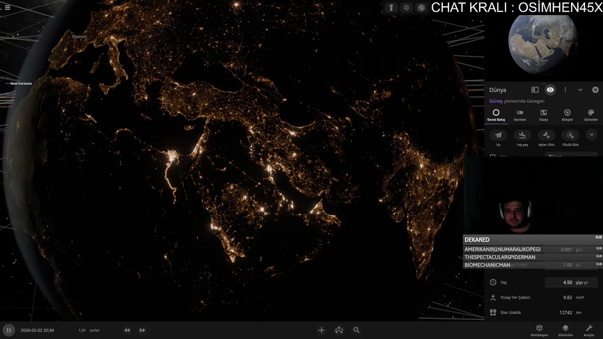The width and height of the screenshot is (603, 339).
Task: Click the AMERIKANIN1NUMARALIKOPEGI subscriber name
Action: pos(502,249)
